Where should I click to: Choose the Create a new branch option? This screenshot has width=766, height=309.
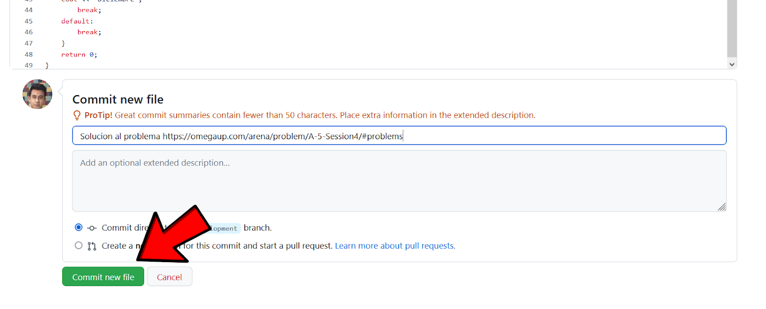tap(79, 245)
